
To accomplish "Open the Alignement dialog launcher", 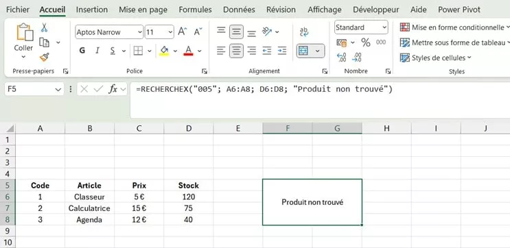I will coord(325,71).
